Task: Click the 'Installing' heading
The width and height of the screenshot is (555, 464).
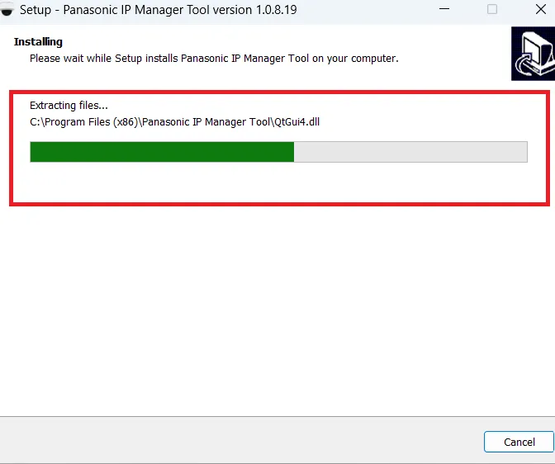Action: click(38, 42)
